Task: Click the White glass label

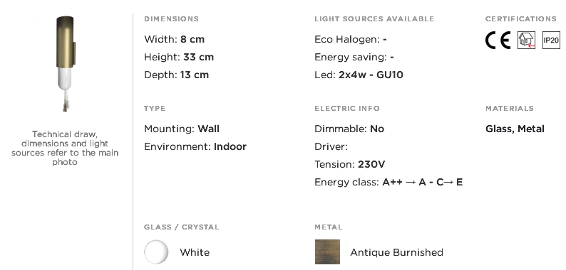Action: coord(195,252)
